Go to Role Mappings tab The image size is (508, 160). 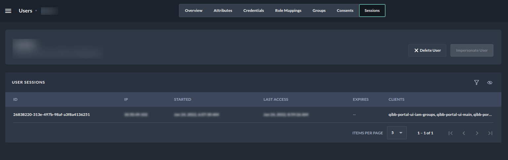click(x=288, y=11)
